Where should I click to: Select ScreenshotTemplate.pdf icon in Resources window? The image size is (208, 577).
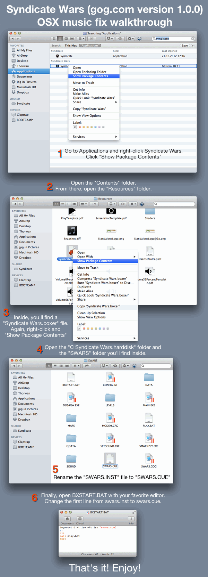[111, 211]
